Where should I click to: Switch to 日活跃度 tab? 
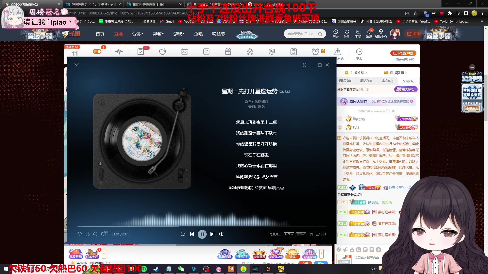coord(345,81)
